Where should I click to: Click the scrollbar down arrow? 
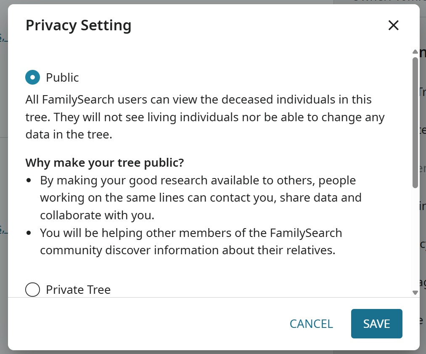[415, 292]
